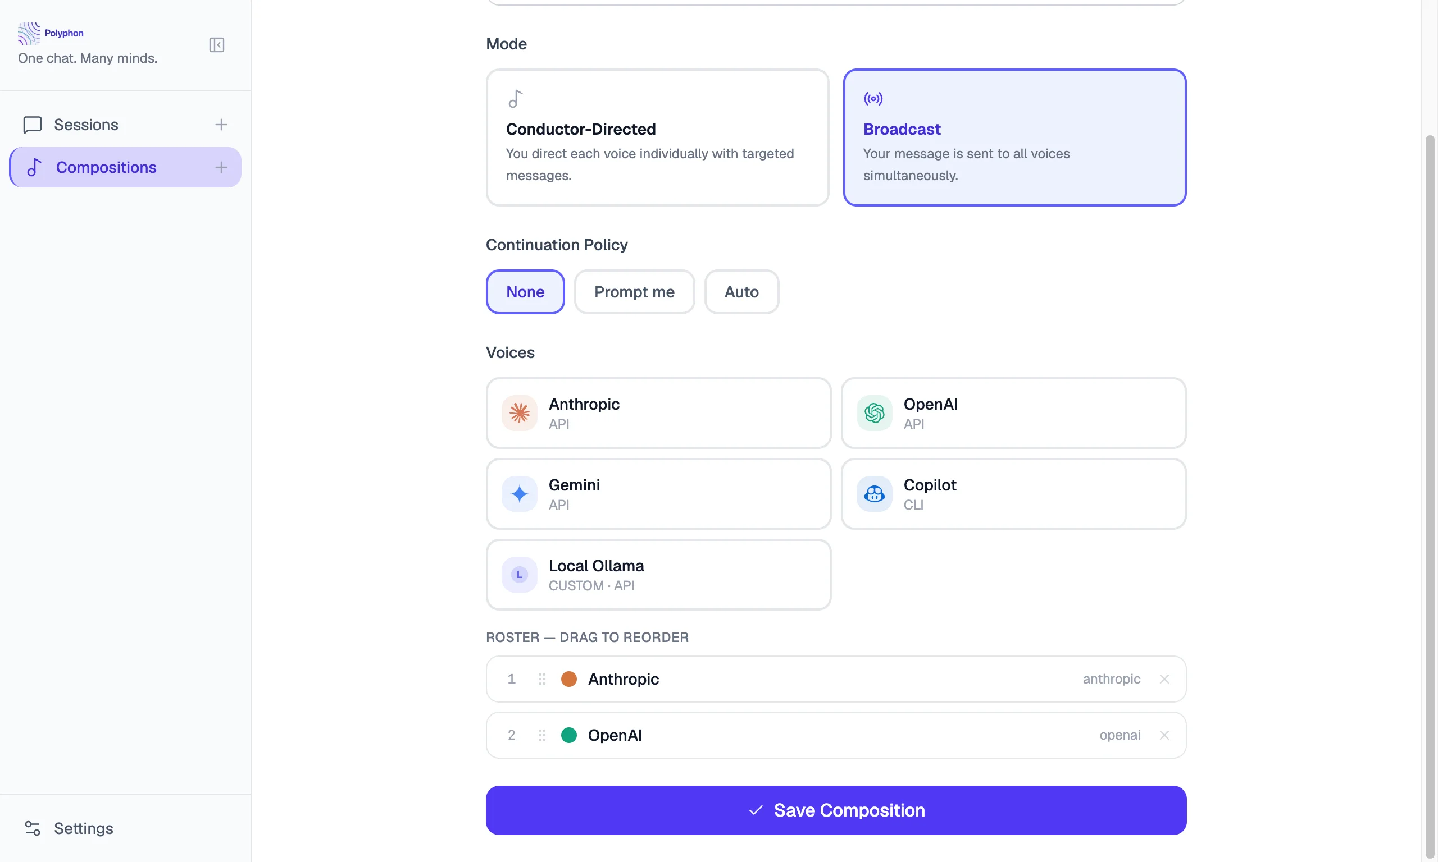Select the Gemini API voice icon
Screen dimensions: 1438x862
(x=519, y=494)
